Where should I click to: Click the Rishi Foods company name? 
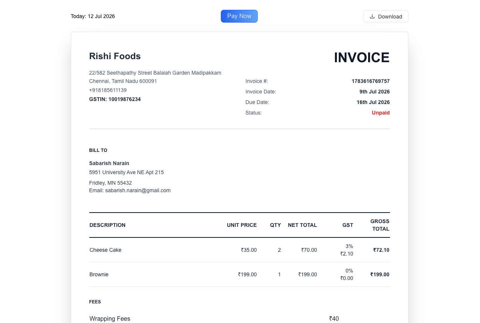pyautogui.click(x=115, y=56)
